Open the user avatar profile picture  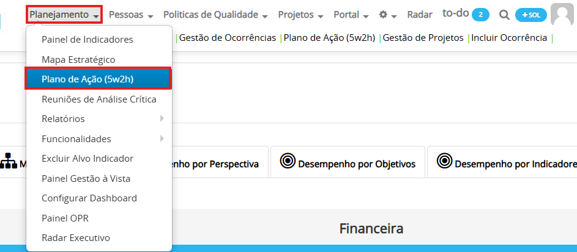coord(564,14)
